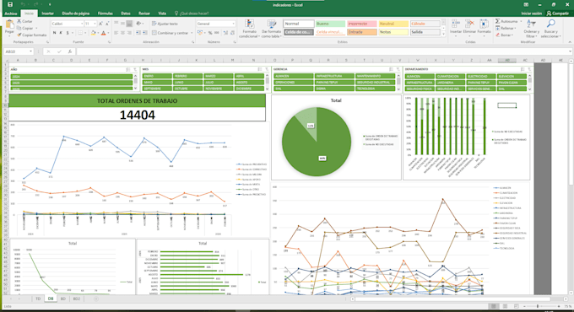Screen dimensions: 574x312
Task: Click the Eliminar cells icon
Action: 469,24
